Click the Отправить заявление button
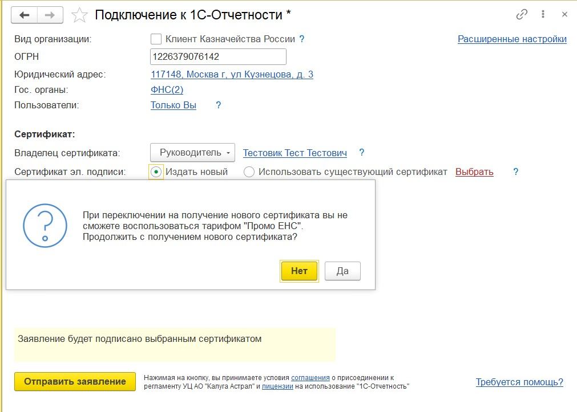 (75, 382)
